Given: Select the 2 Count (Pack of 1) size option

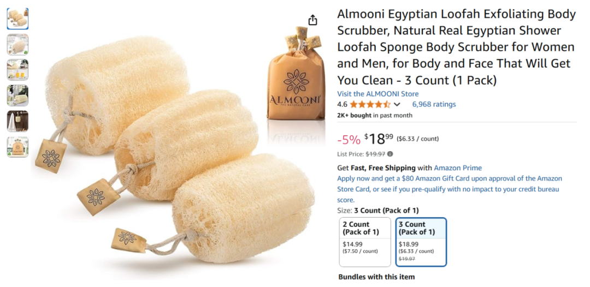Looking at the screenshot, I should 365,242.
